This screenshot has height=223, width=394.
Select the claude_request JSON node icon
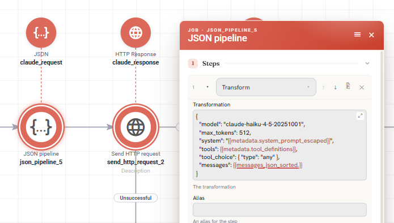coord(41,33)
